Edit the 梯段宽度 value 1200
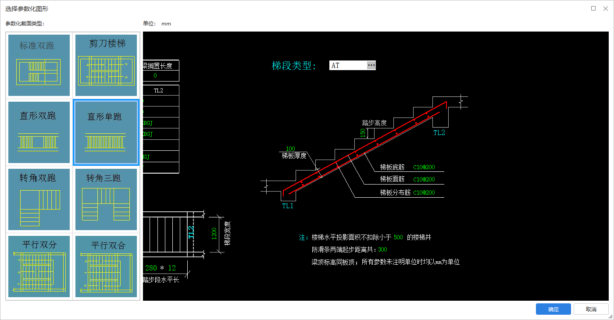 [214, 234]
